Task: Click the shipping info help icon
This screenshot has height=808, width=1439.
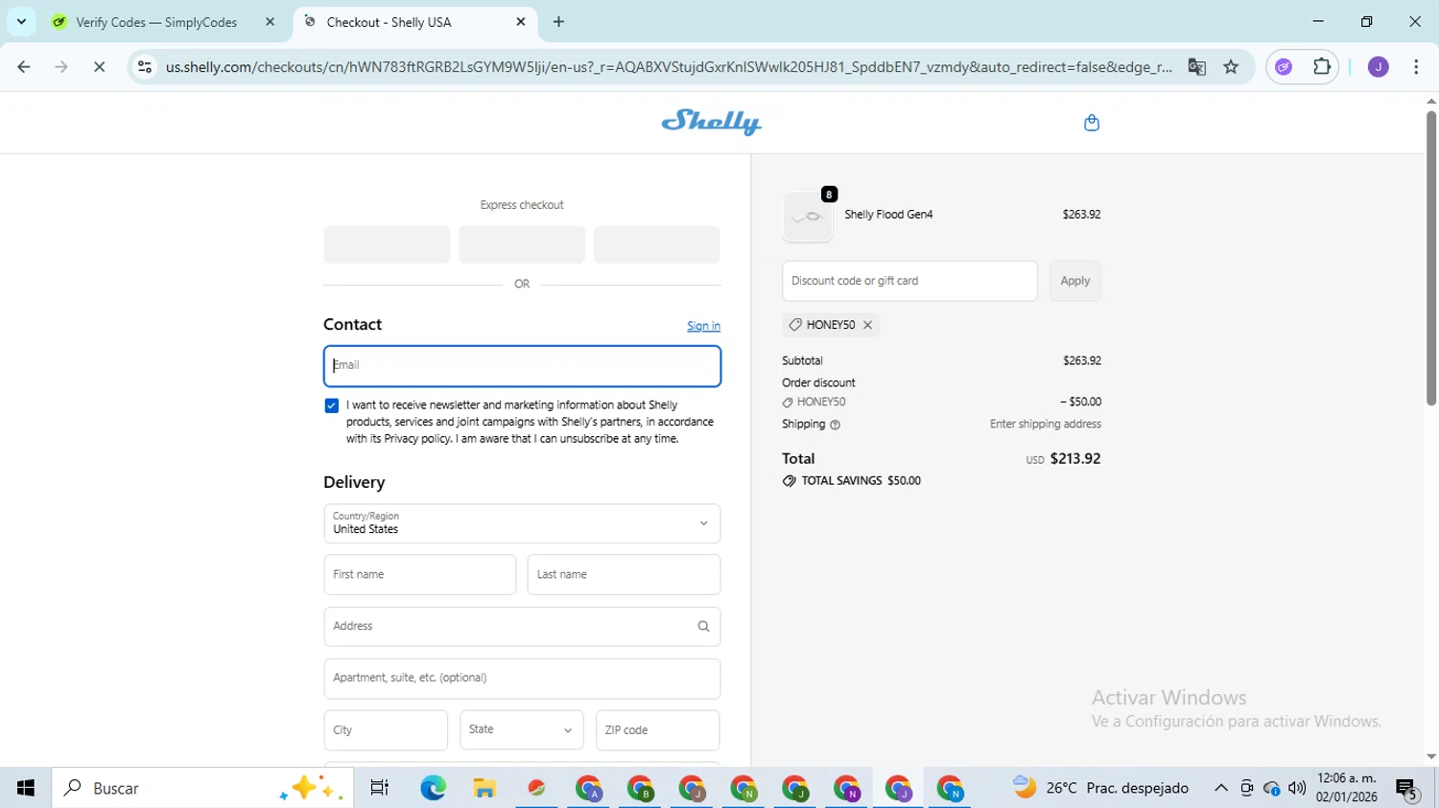Action: (x=835, y=425)
